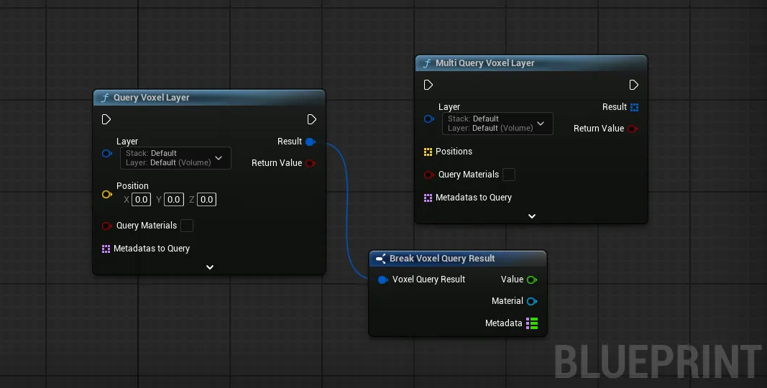This screenshot has height=388, width=767.
Task: Select the Break Voxel Query Result node title
Action: tap(442, 259)
